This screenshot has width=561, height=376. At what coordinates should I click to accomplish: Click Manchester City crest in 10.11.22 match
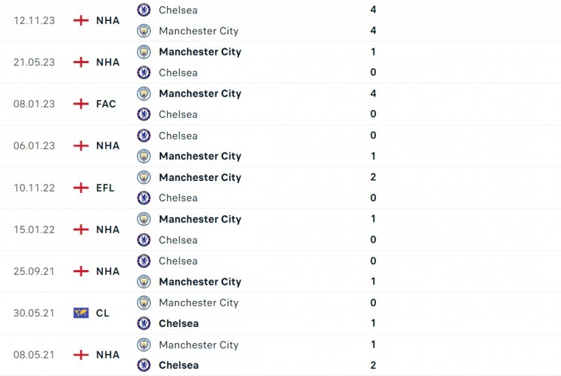(x=144, y=177)
